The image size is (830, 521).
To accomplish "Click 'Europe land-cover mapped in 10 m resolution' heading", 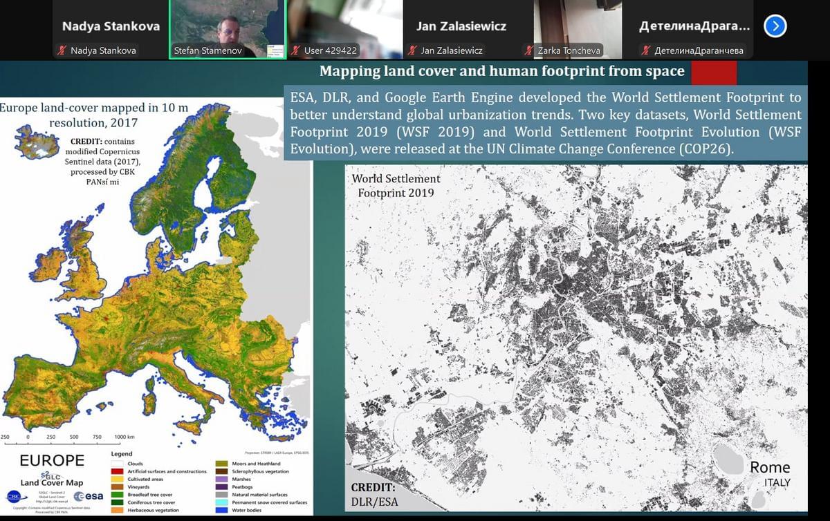I will (93, 115).
